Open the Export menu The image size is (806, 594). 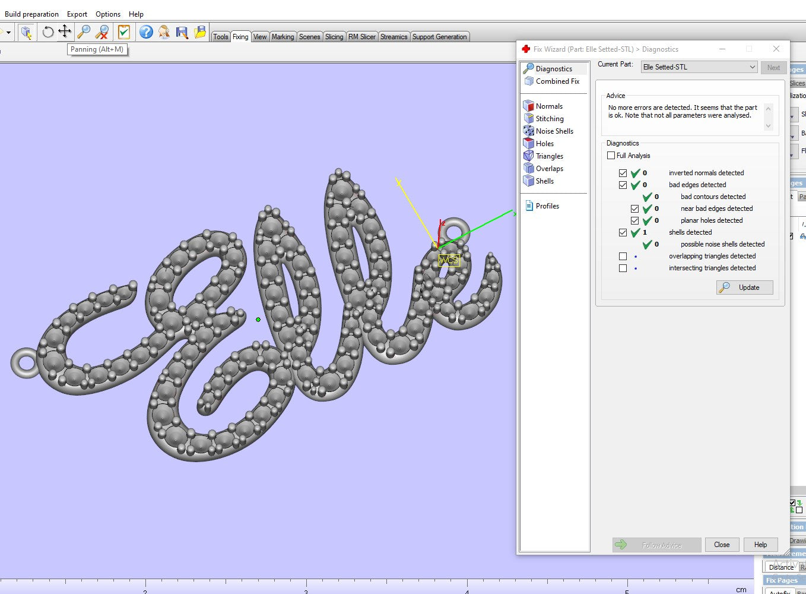(77, 14)
